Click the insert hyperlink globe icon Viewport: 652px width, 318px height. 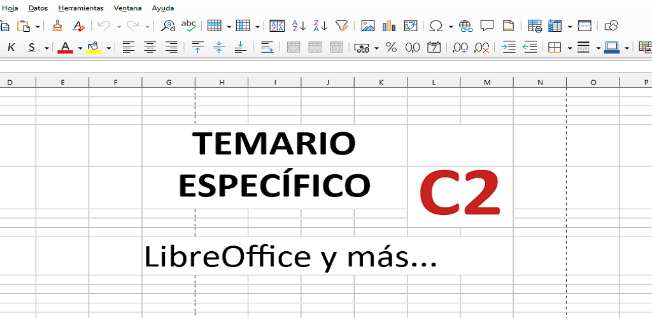click(x=466, y=26)
